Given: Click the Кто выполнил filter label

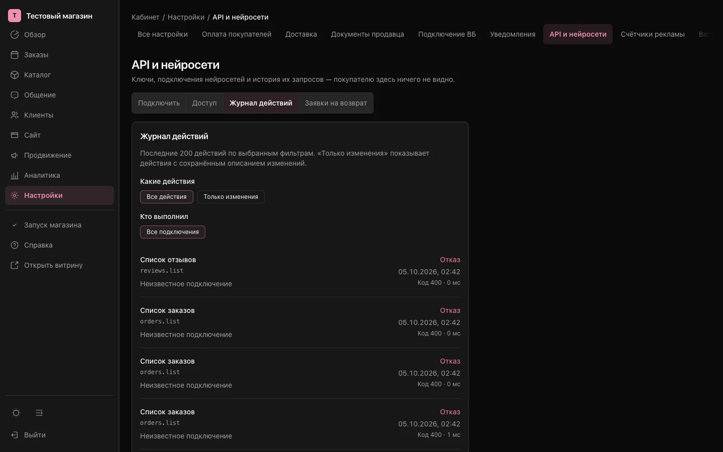Looking at the screenshot, I should pos(164,216).
